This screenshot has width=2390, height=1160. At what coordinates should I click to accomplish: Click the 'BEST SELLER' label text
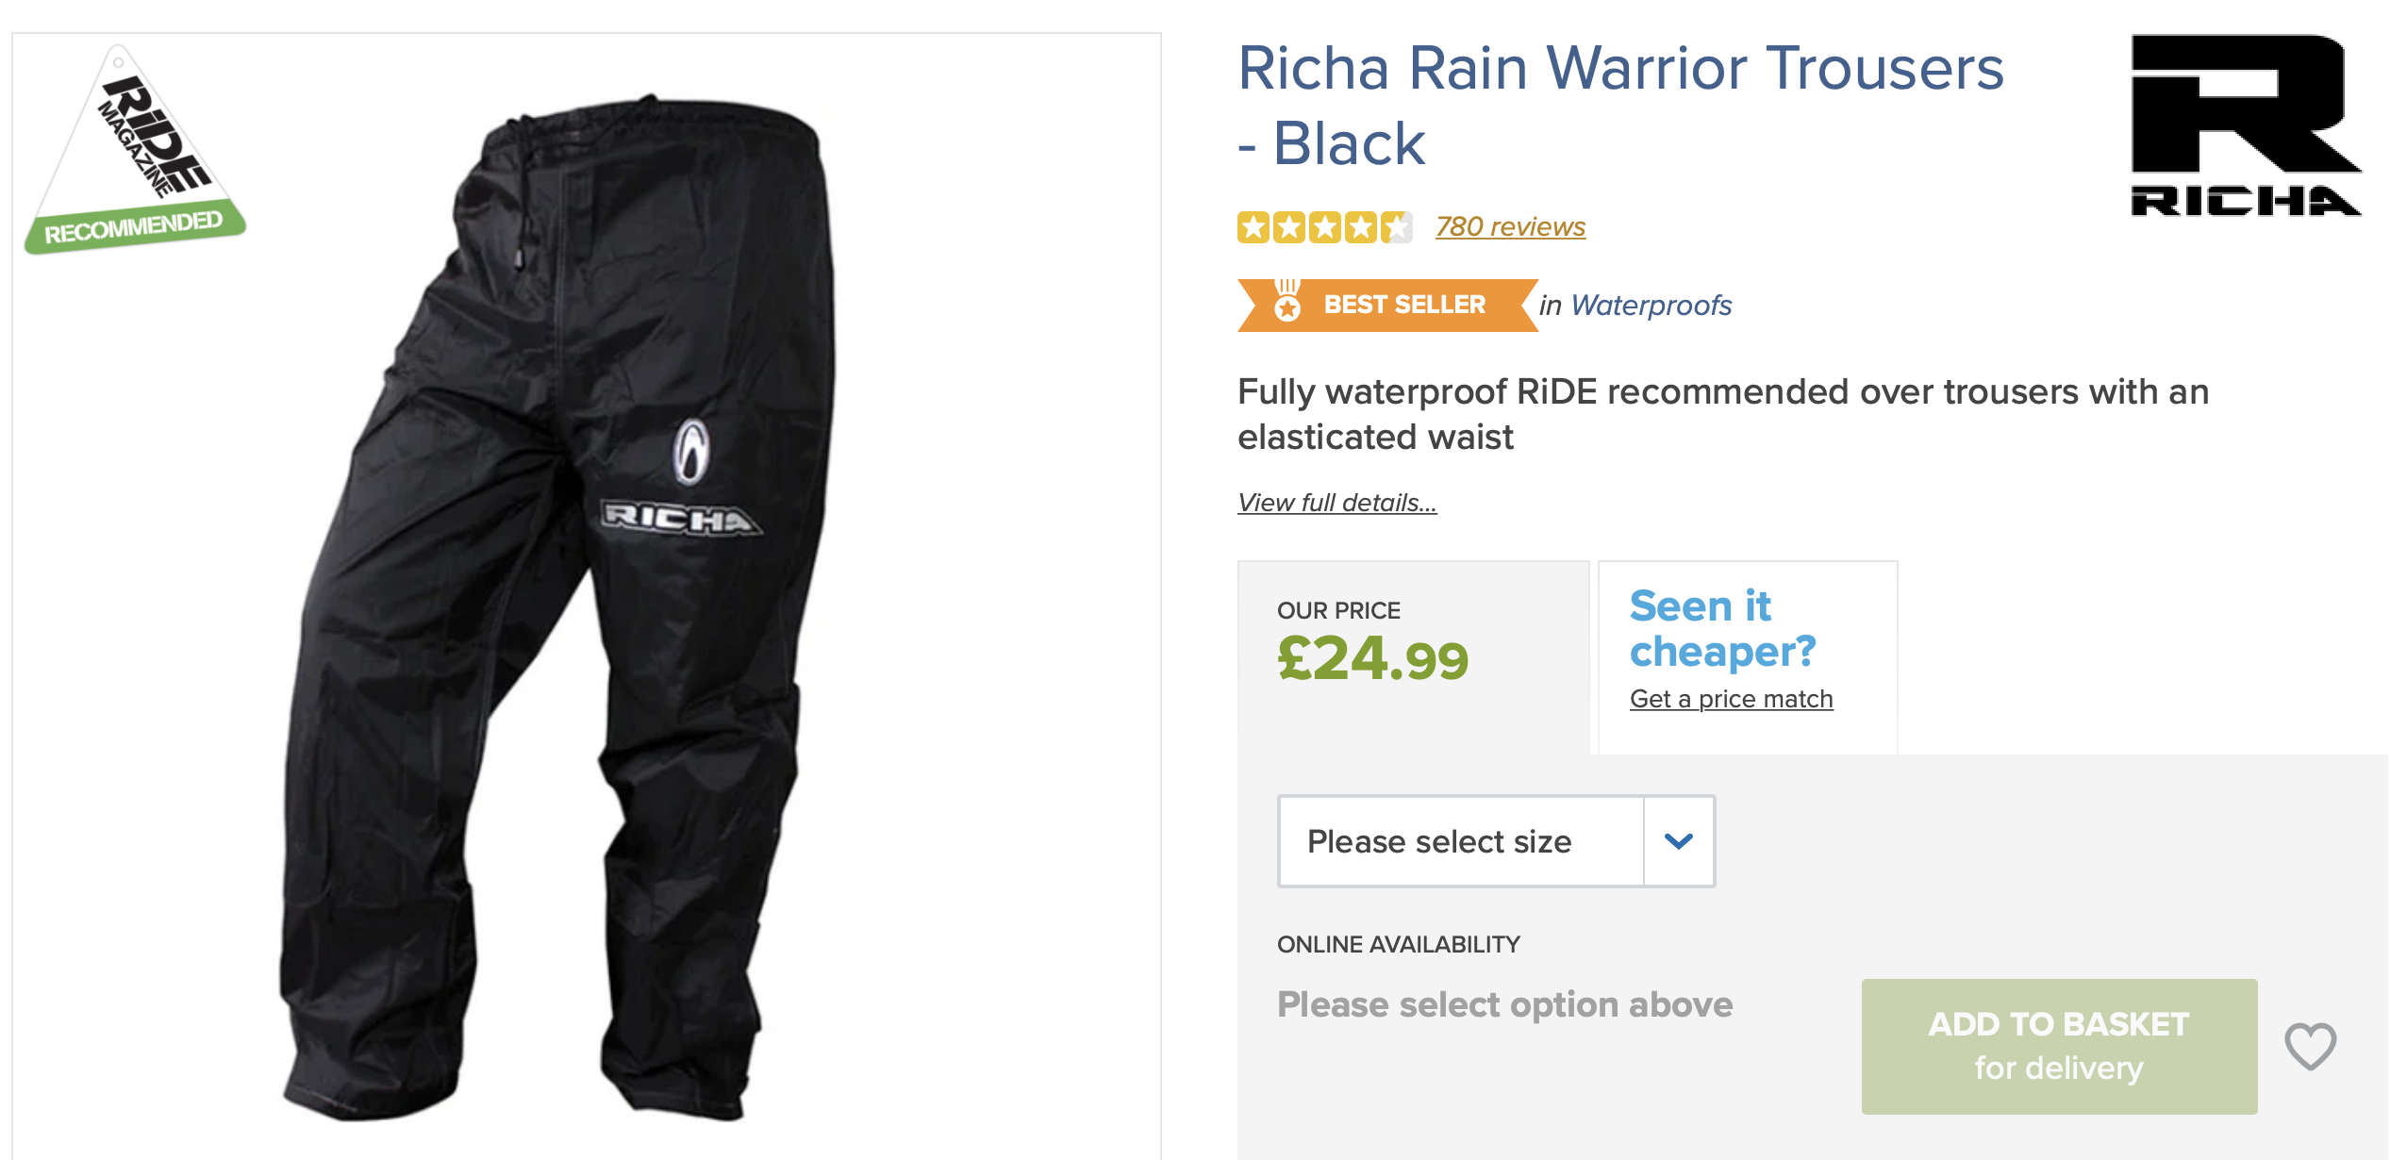(1404, 305)
